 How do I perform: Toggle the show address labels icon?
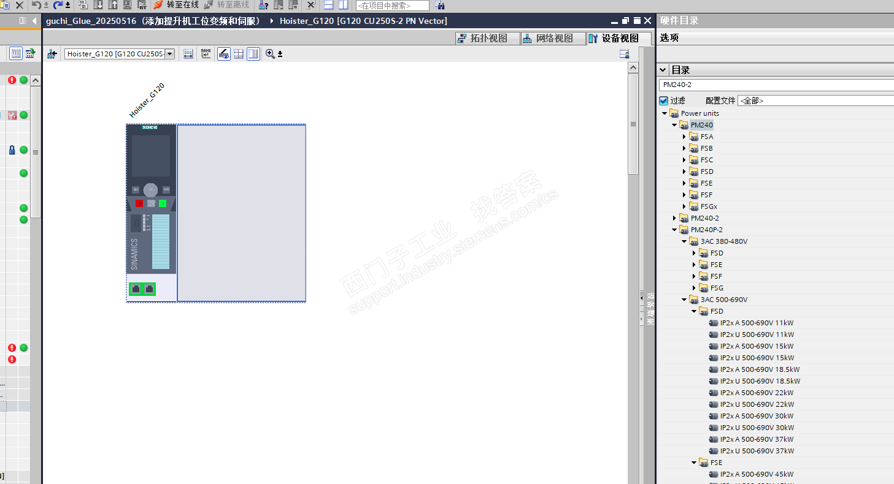[x=224, y=54]
